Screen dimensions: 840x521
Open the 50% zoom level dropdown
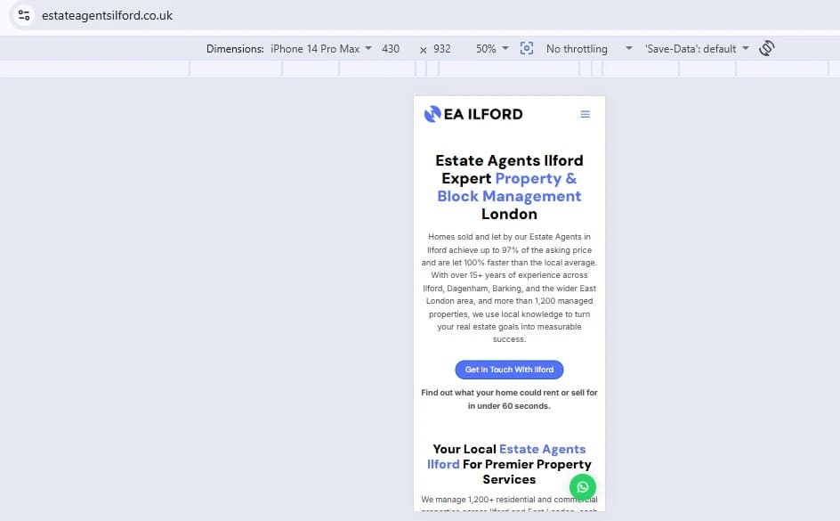click(492, 49)
